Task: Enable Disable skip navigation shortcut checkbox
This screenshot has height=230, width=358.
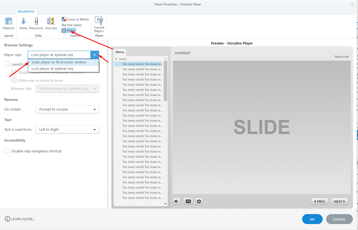Action: [7, 151]
